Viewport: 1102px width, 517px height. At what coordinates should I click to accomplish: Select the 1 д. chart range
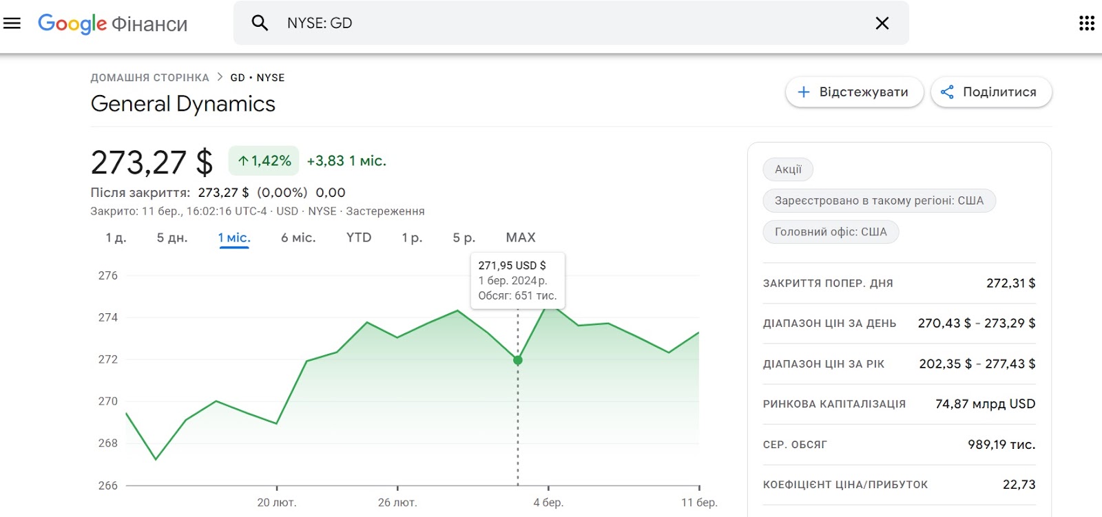(116, 238)
